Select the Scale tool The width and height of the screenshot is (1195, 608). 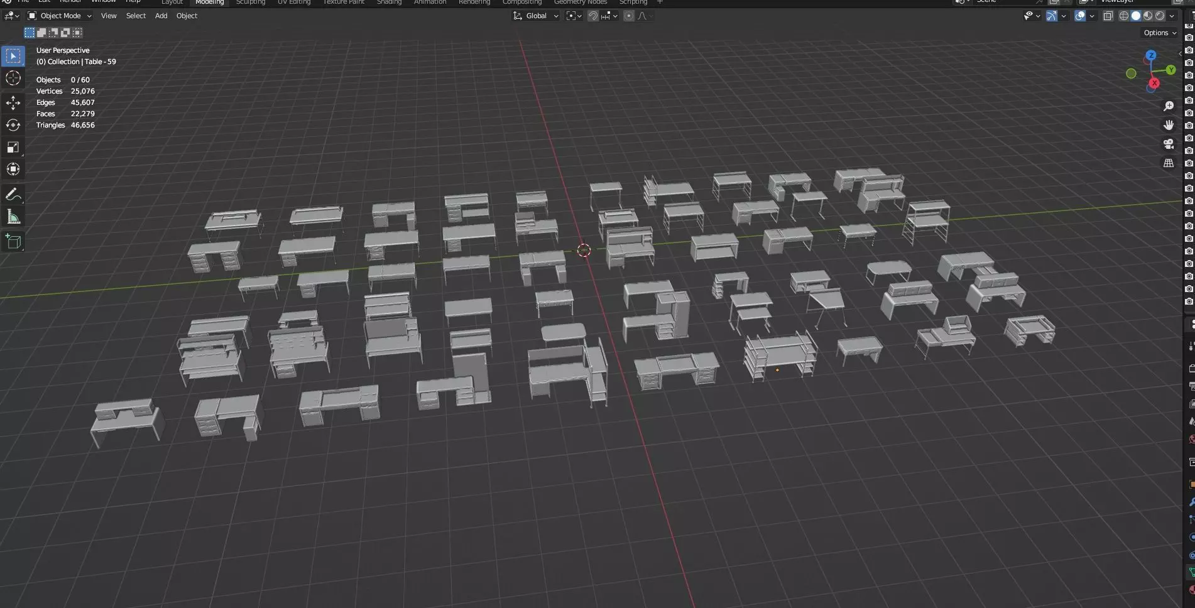(13, 147)
